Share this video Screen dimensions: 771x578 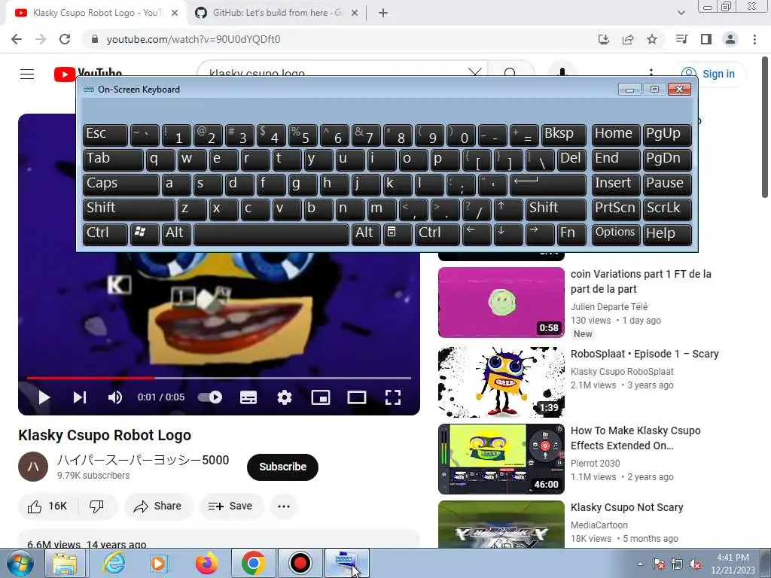tap(158, 507)
